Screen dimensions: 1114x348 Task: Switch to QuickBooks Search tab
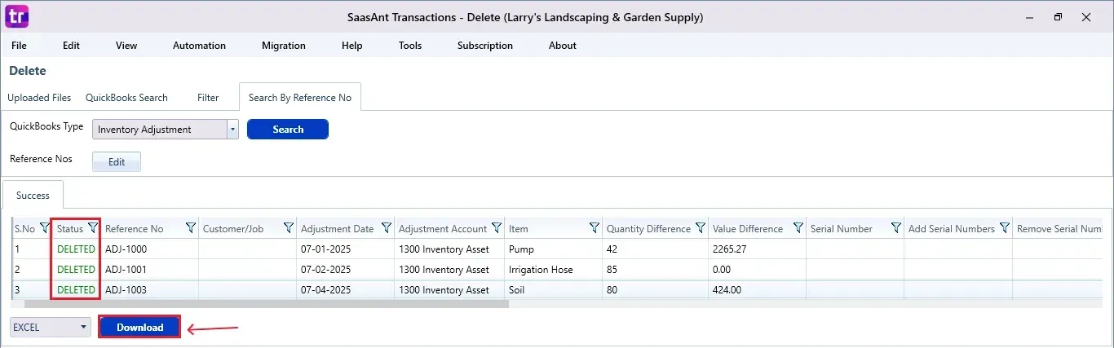click(x=126, y=98)
